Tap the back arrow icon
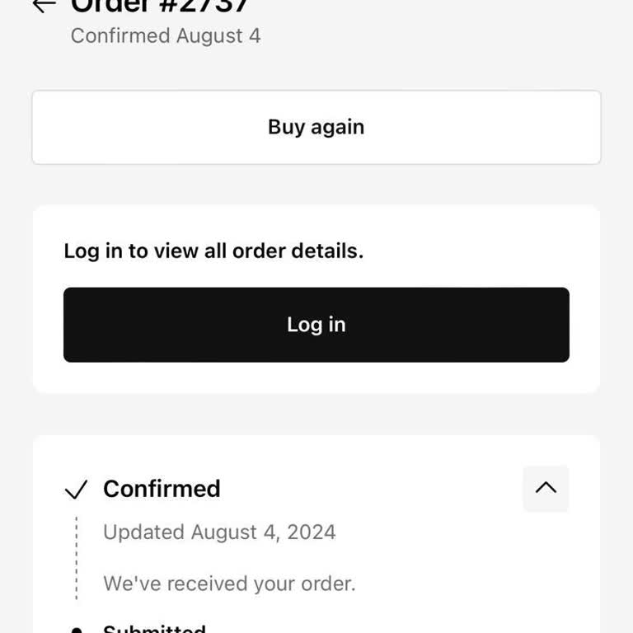Image resolution: width=633 pixels, height=633 pixels. [x=44, y=6]
